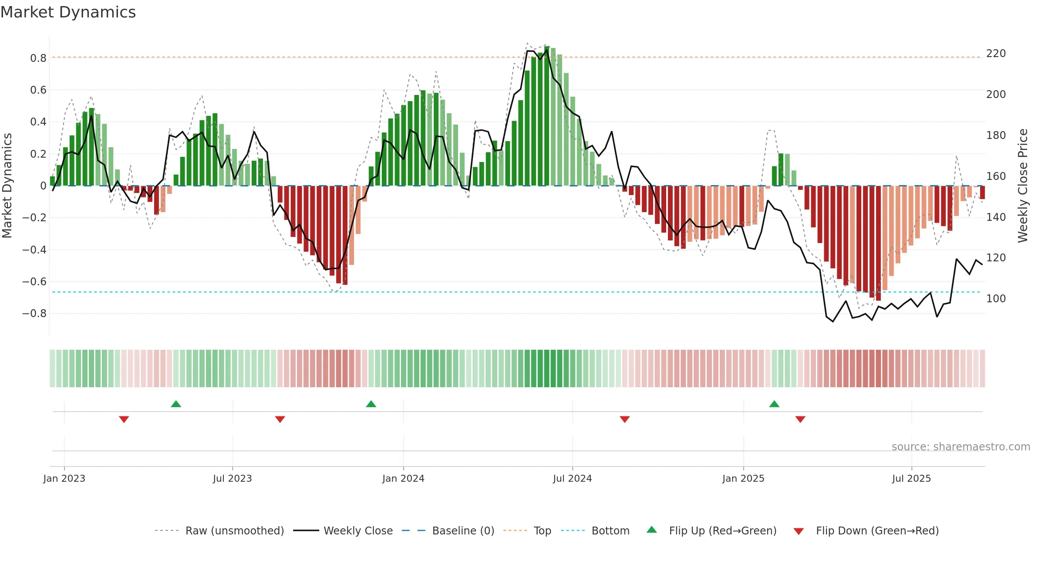Click the flip-up marker near February 2025
The width and height of the screenshot is (1045, 588).
774,404
